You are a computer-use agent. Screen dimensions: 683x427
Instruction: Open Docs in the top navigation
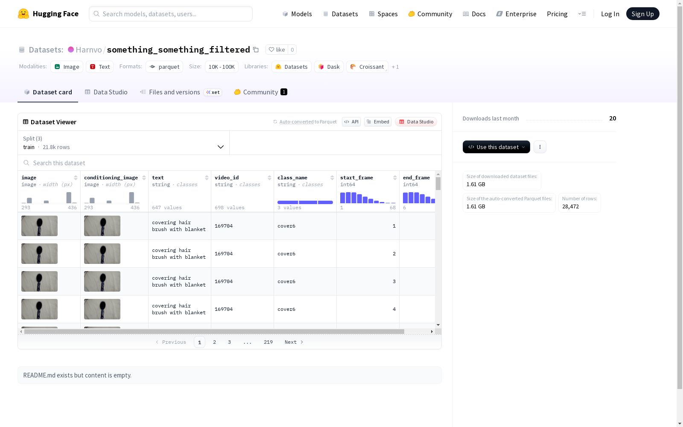pyautogui.click(x=474, y=14)
